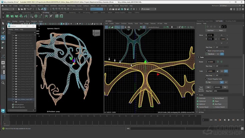Click the UV snapshot camera icon
The image size is (245, 138).
tap(129, 27)
